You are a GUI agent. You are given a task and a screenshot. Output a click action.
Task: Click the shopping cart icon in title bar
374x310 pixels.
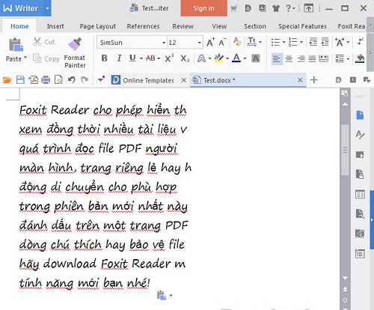click(x=233, y=8)
